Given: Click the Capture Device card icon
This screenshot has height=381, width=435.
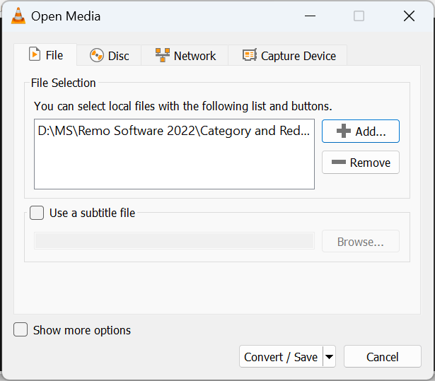Looking at the screenshot, I should click(x=250, y=55).
